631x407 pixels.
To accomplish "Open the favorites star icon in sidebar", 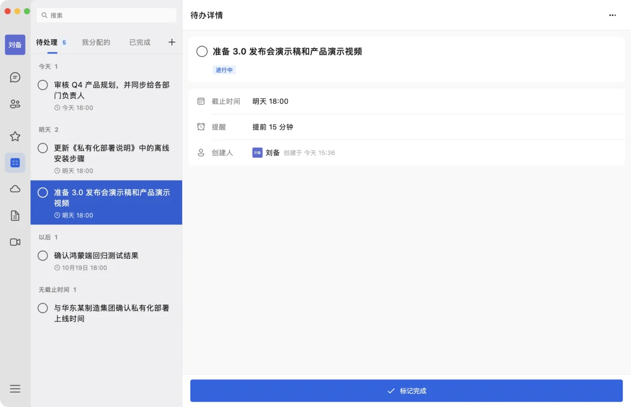I will coord(15,136).
